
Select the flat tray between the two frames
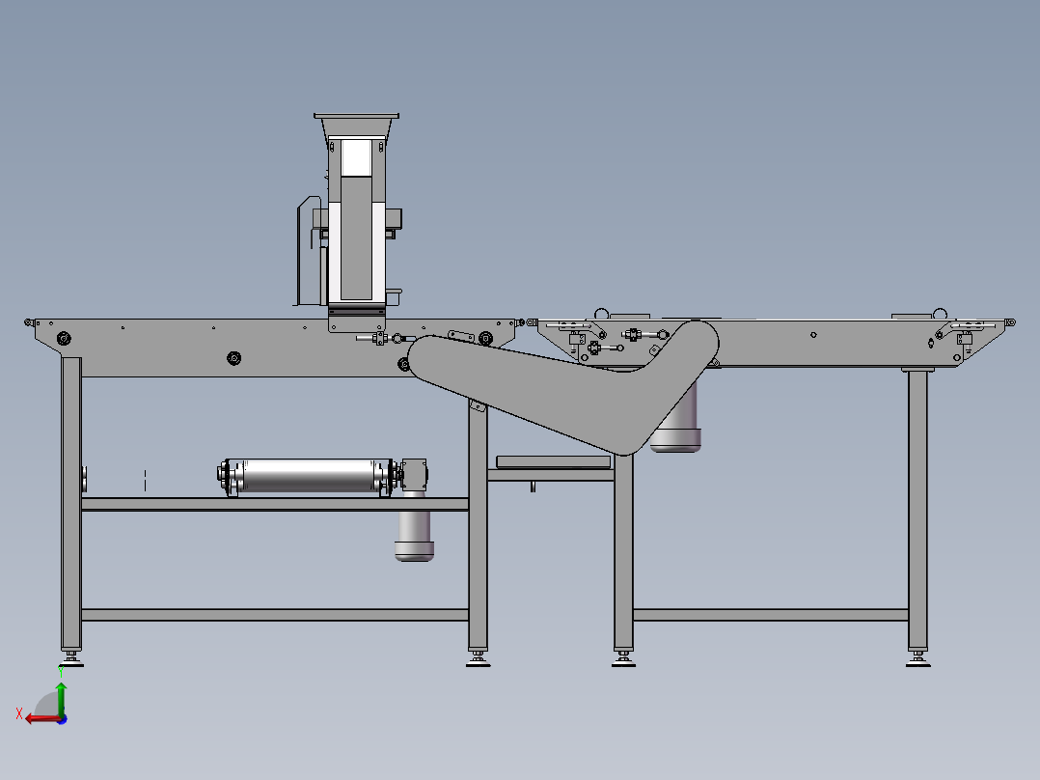[553, 461]
